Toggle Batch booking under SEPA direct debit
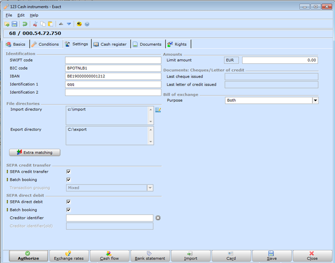The height and width of the screenshot is (263, 335). click(68, 210)
